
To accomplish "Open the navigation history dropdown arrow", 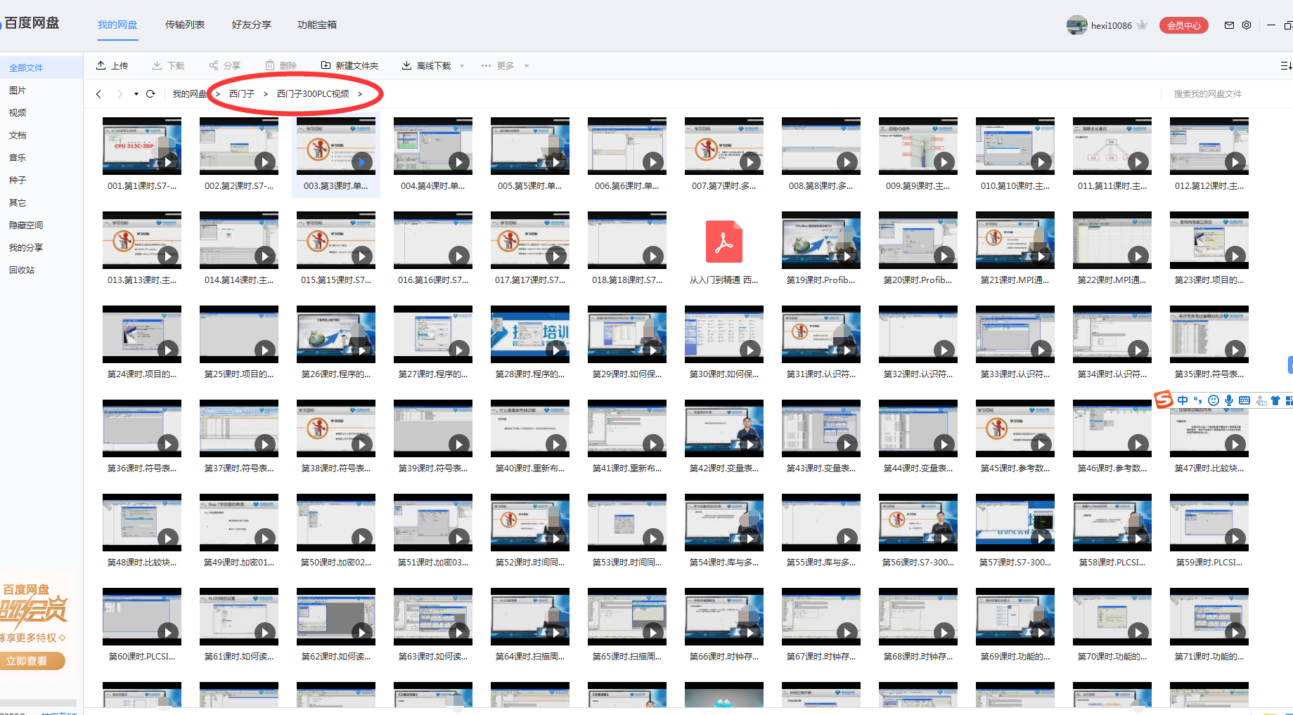I will coord(136,94).
